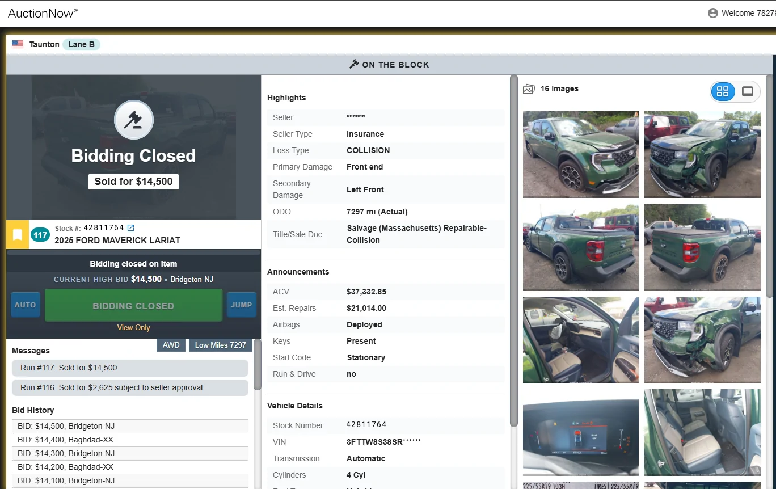This screenshot has height=489, width=776.
Task: Toggle the yellow bookmark watchlist icon
Action: 18,235
